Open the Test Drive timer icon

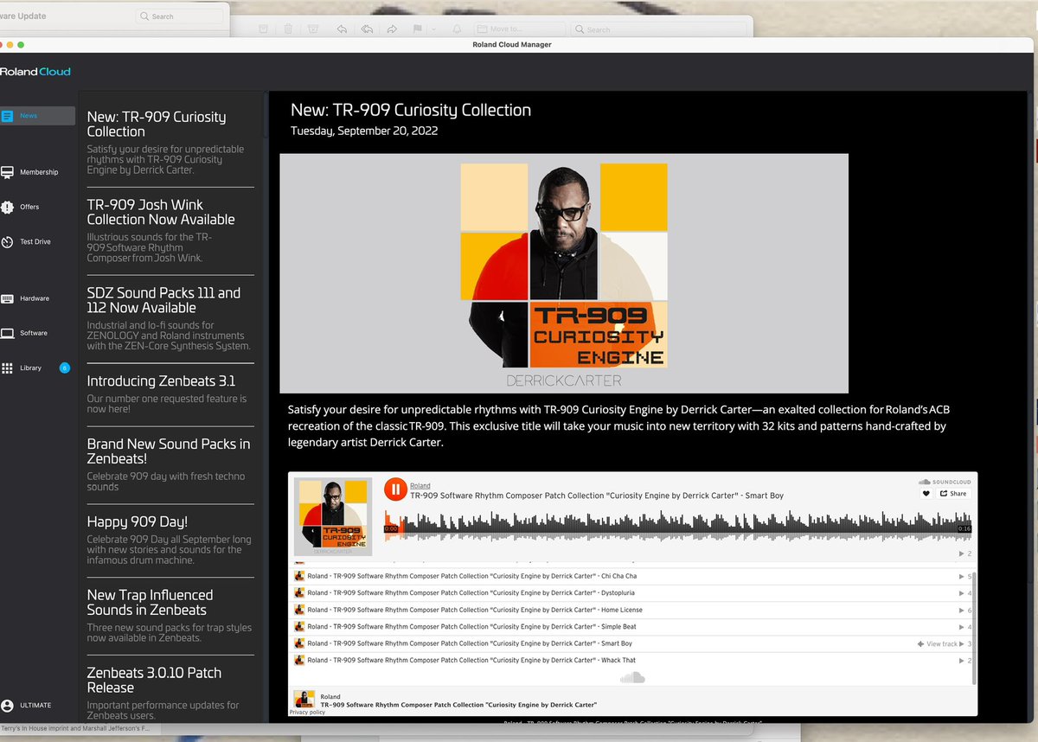point(7,242)
